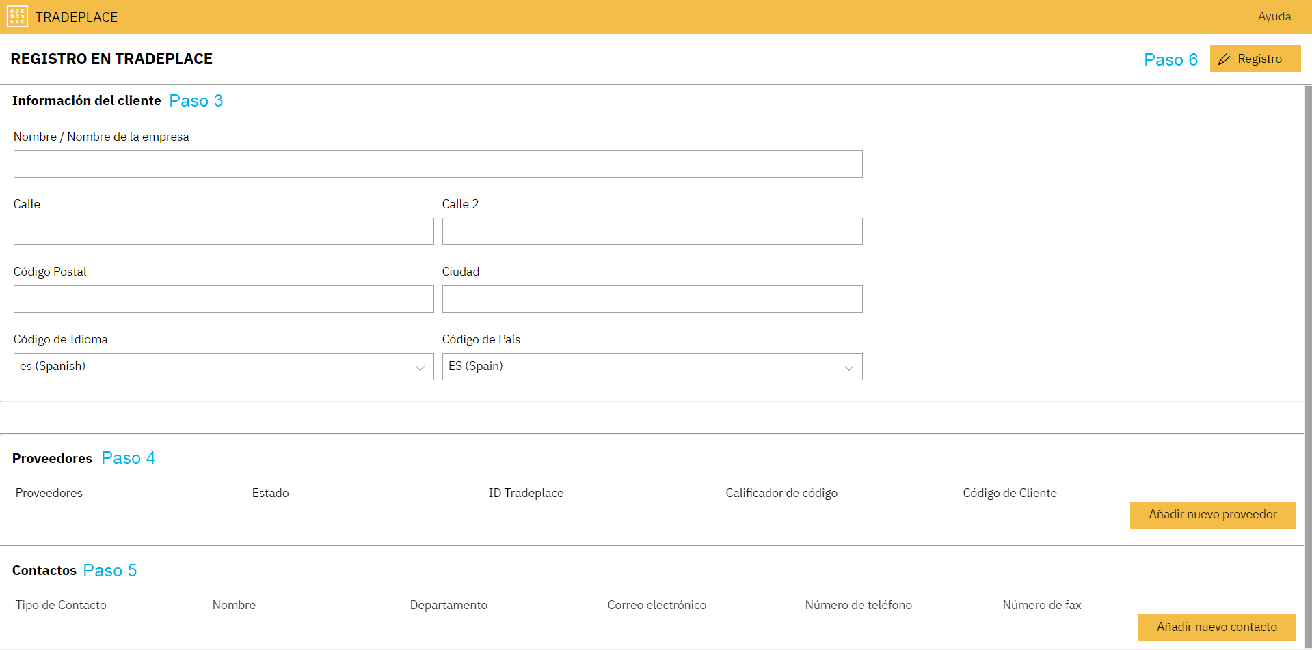Click the Código Postal input field
This screenshot has width=1312, height=650.
[224, 299]
